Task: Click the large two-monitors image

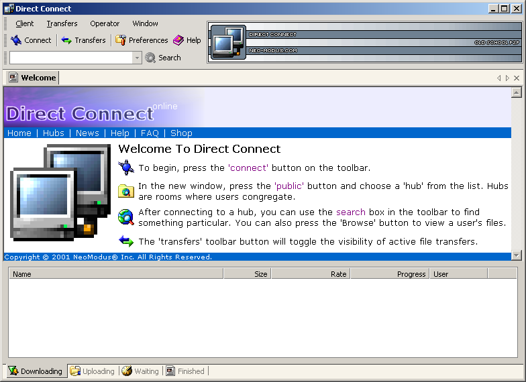Action: point(60,193)
